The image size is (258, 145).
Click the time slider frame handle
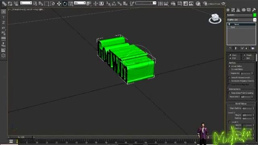[x=21, y=137]
